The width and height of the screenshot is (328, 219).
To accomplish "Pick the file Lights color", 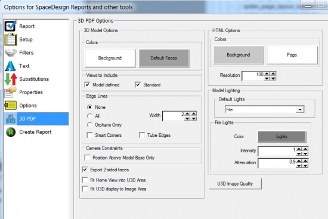I will [x=281, y=136].
